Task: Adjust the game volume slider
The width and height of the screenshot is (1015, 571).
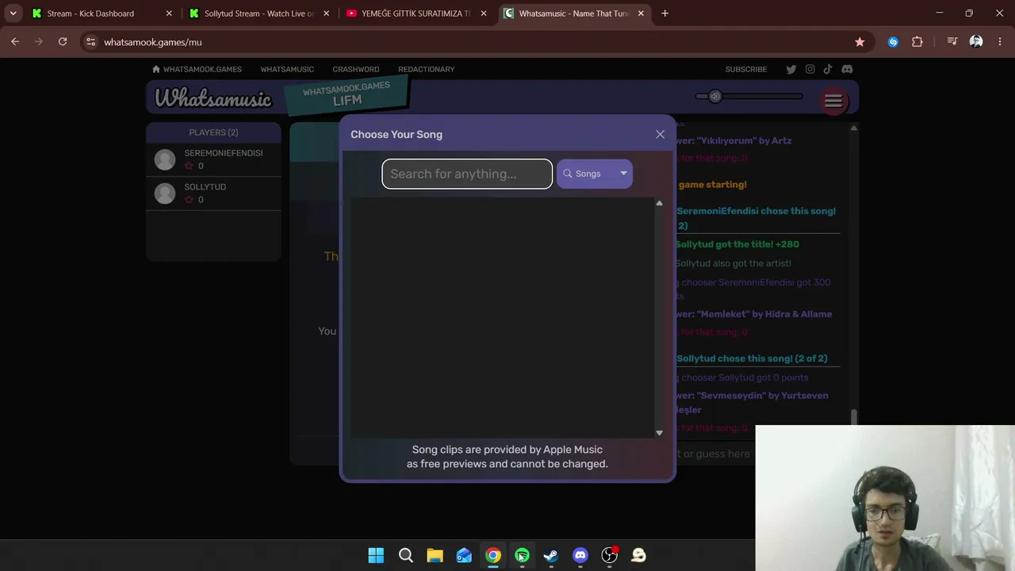Action: pos(749,97)
